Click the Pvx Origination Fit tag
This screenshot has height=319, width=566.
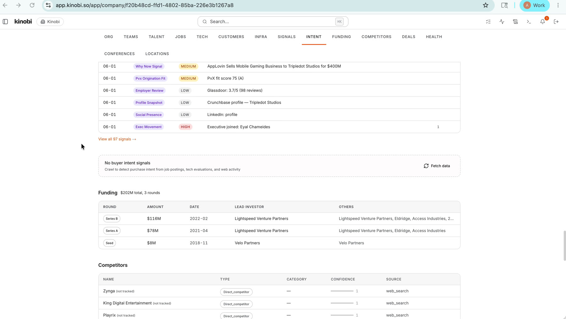coord(150,78)
